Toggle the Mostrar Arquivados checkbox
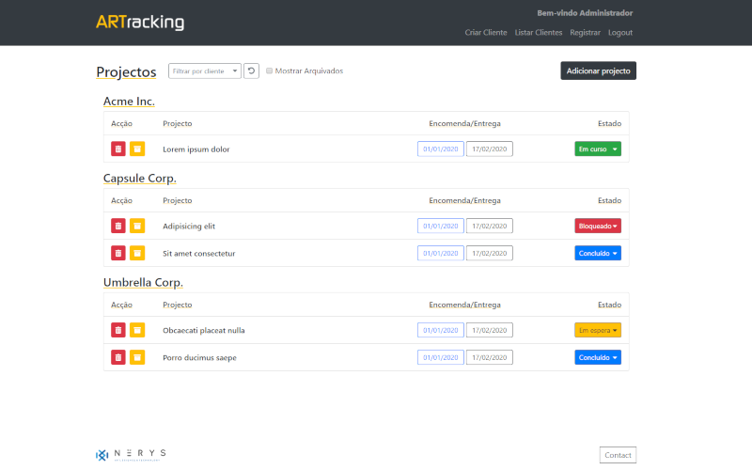 point(269,71)
